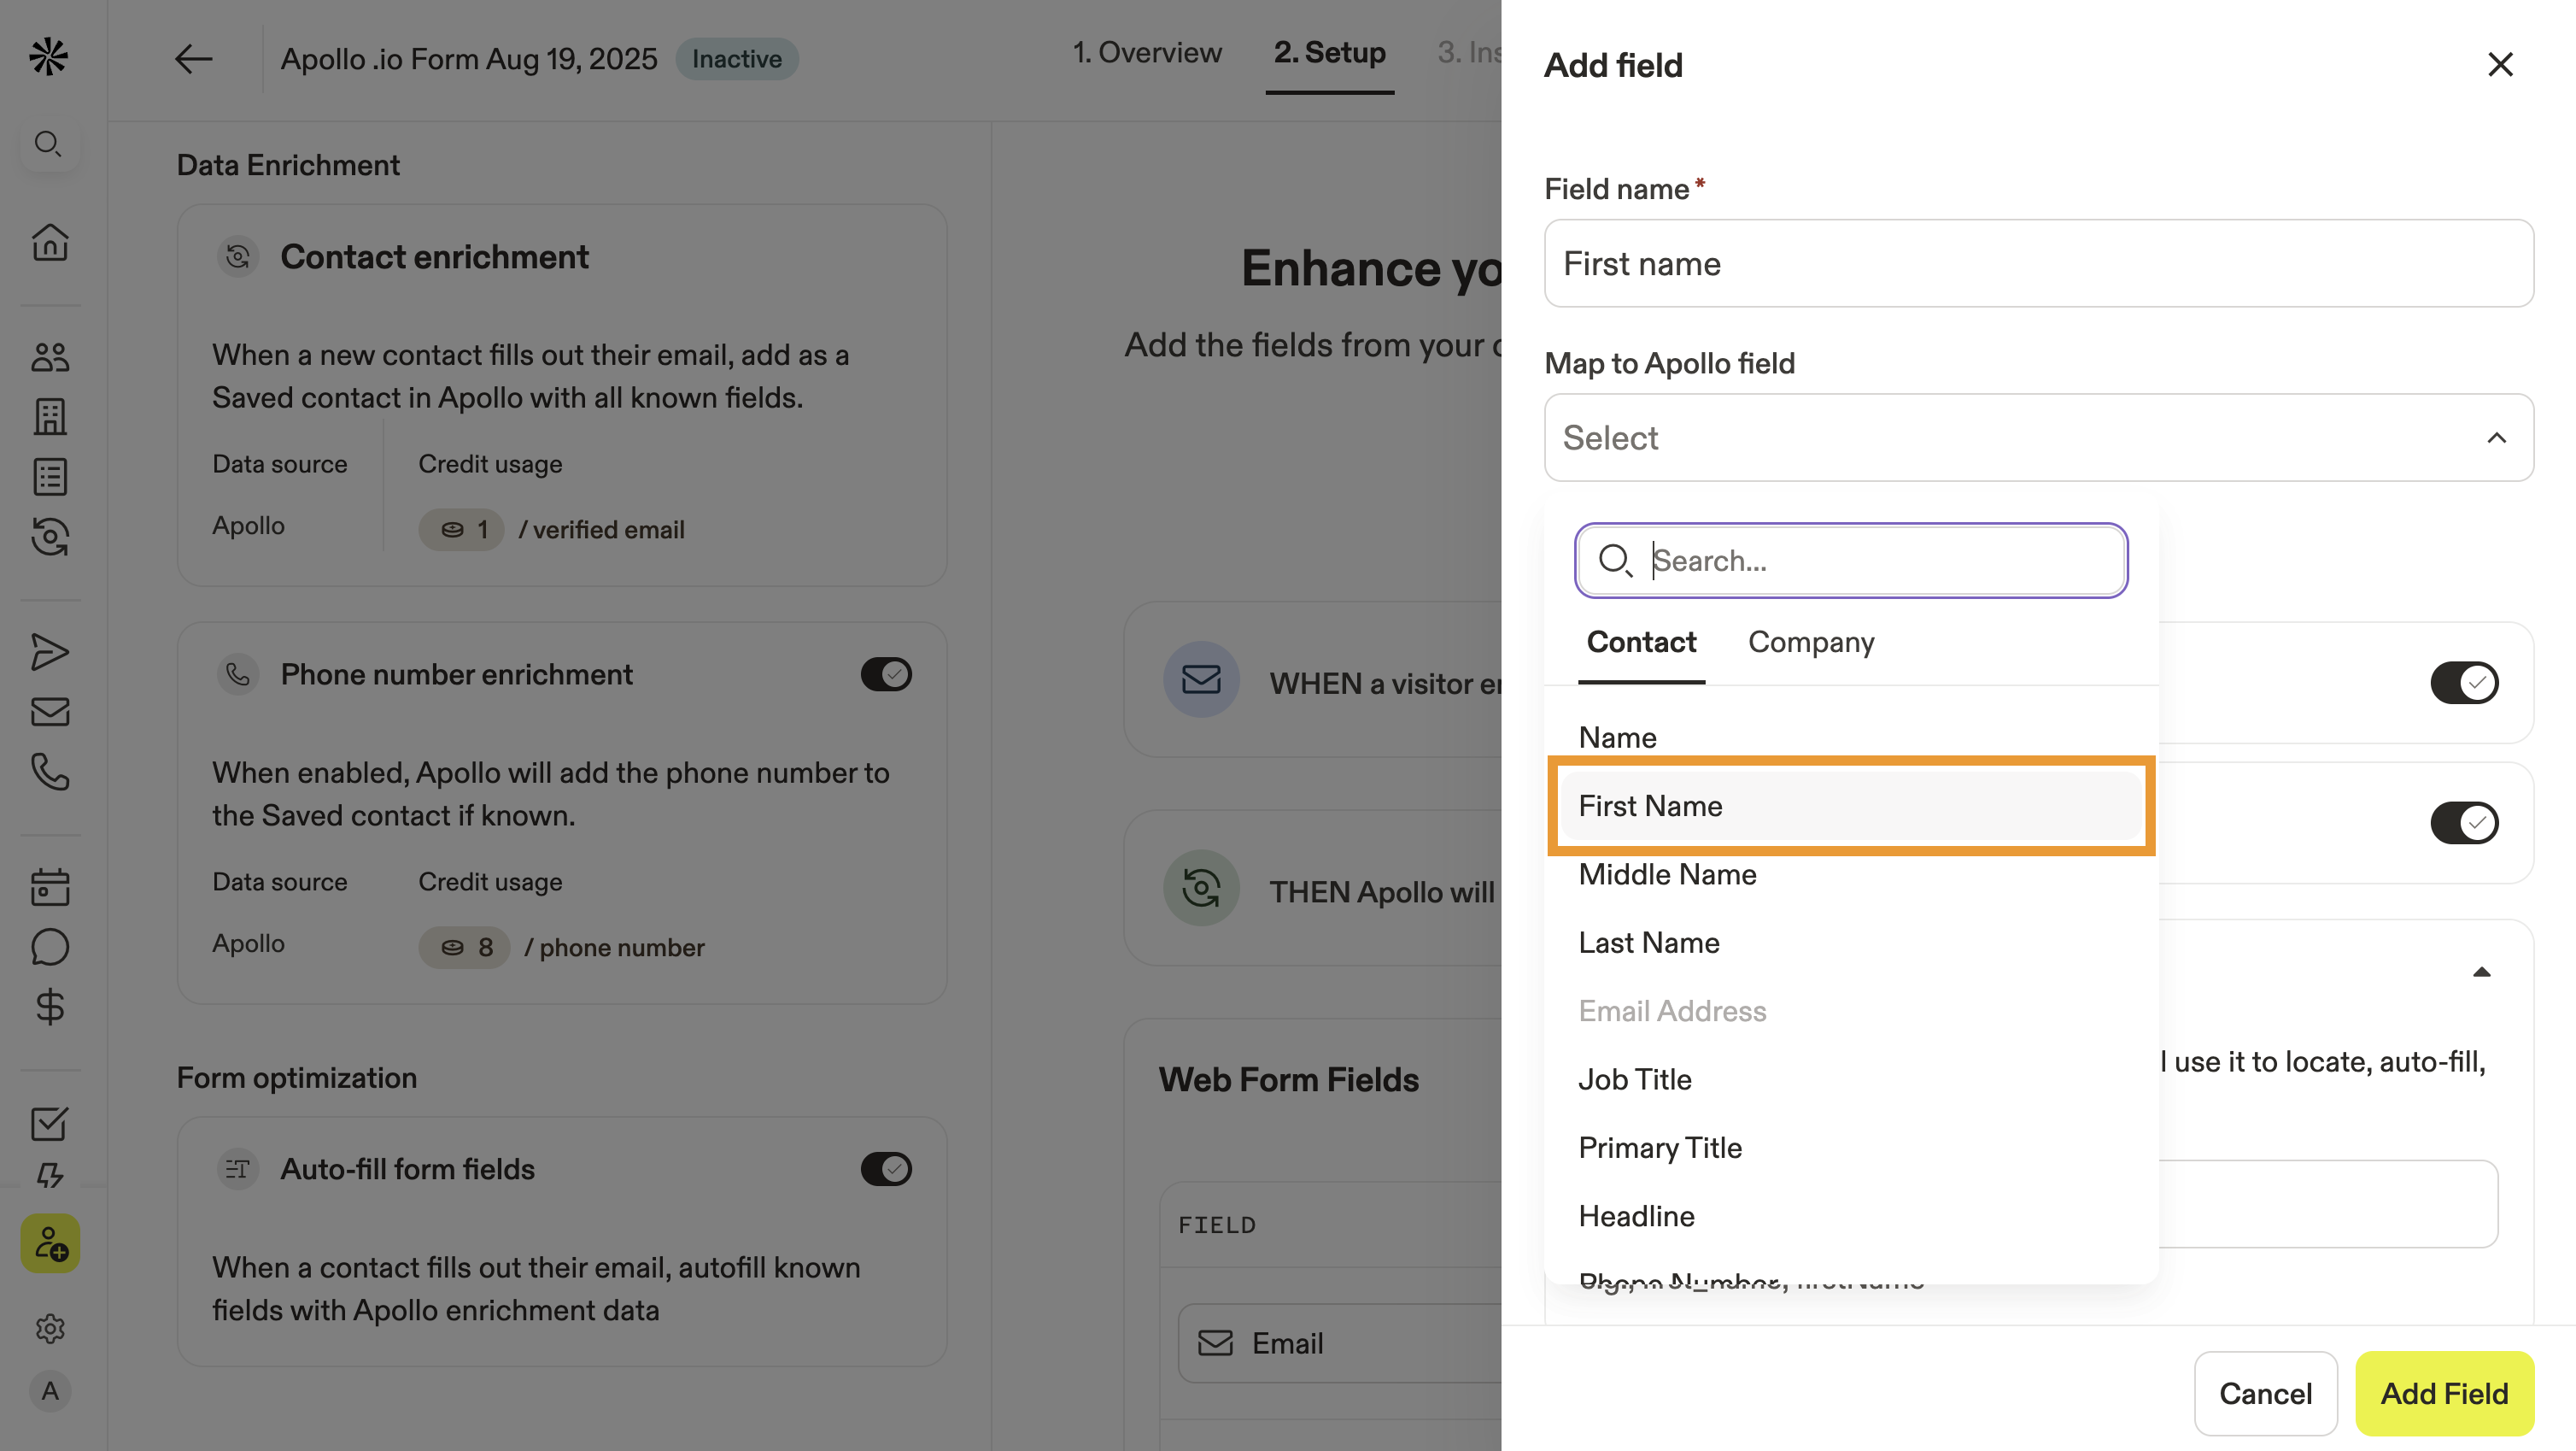2576x1451 pixels.
Task: Open the Companies building icon
Action: (50, 416)
